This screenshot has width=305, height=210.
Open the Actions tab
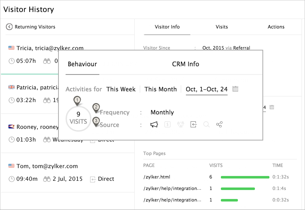point(276,27)
